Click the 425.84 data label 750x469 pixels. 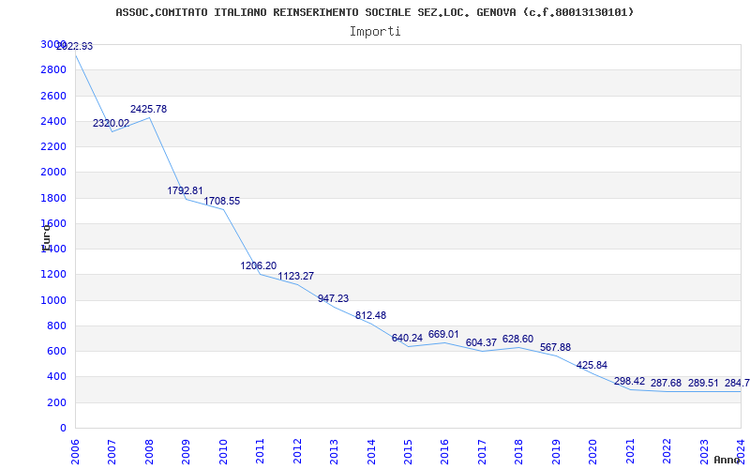[592, 366]
